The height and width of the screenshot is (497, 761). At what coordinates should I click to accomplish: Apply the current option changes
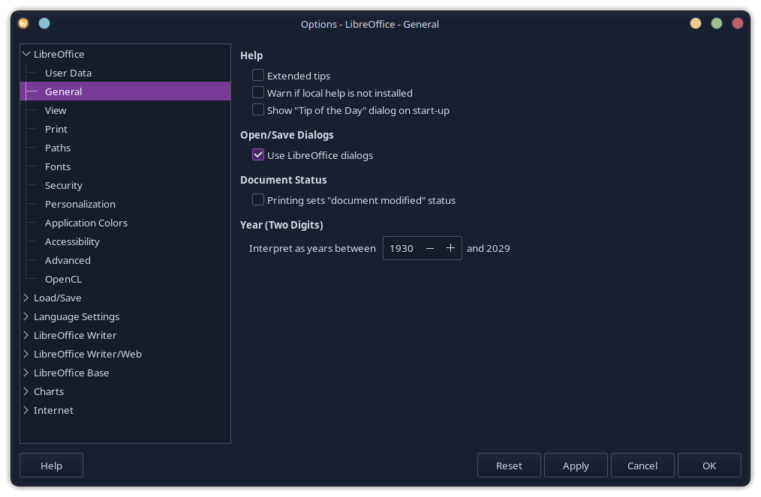click(576, 466)
